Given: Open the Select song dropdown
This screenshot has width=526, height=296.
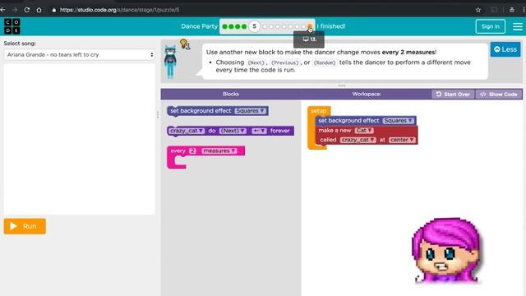Looking at the screenshot, I should [79, 55].
